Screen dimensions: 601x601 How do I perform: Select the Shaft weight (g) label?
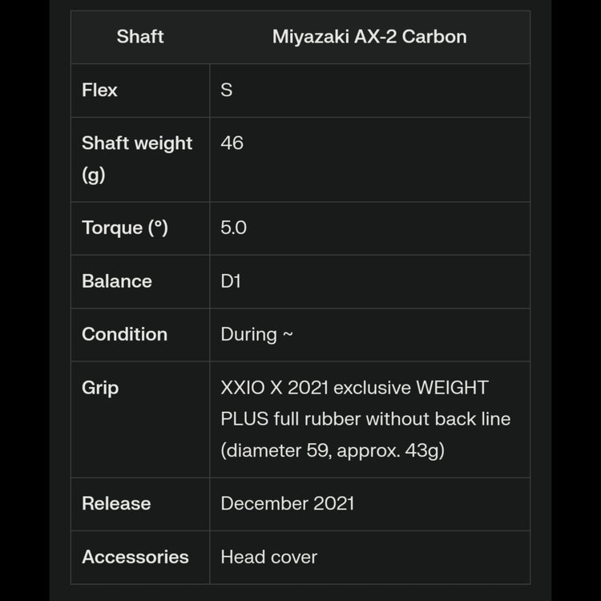(137, 159)
